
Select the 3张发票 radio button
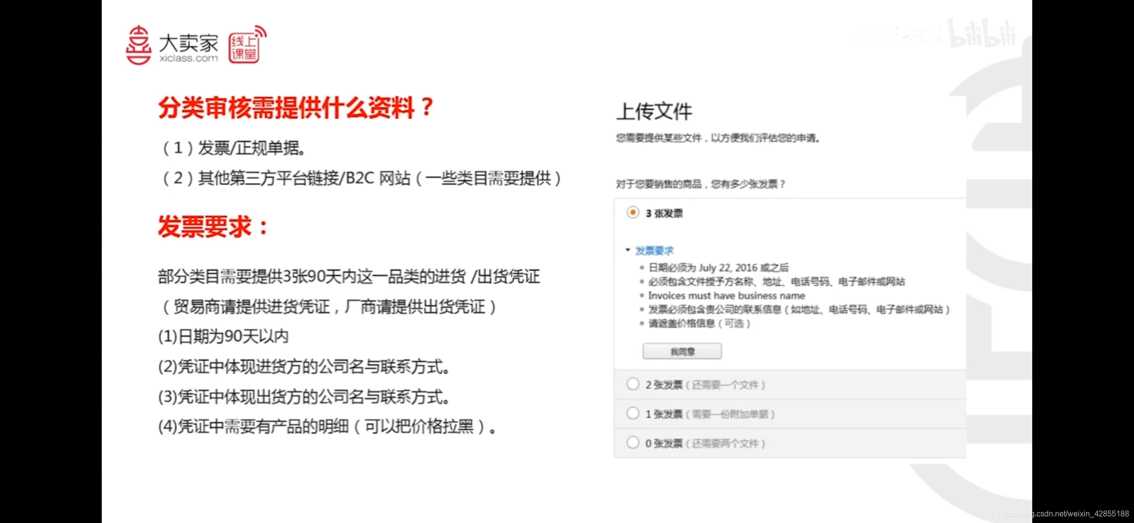coord(632,213)
